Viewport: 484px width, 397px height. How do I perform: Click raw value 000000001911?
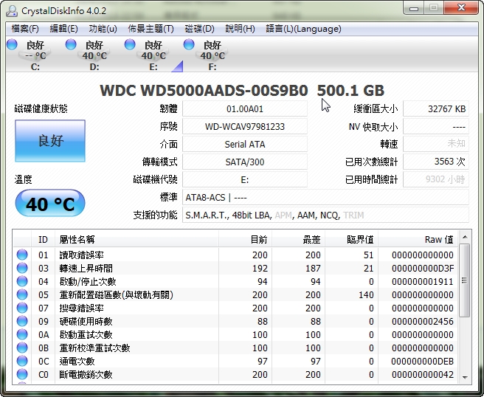pyautogui.click(x=423, y=282)
